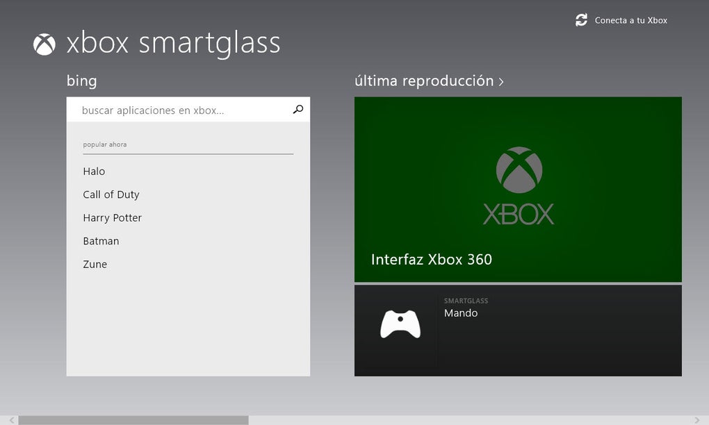Select Batman search suggestion

(x=101, y=241)
